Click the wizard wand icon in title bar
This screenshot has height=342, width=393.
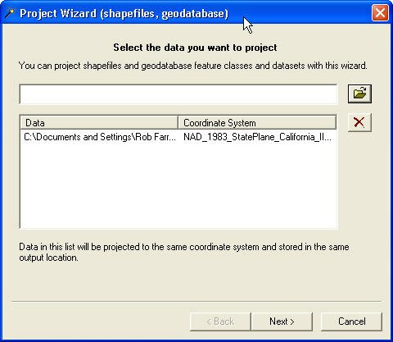10,13
